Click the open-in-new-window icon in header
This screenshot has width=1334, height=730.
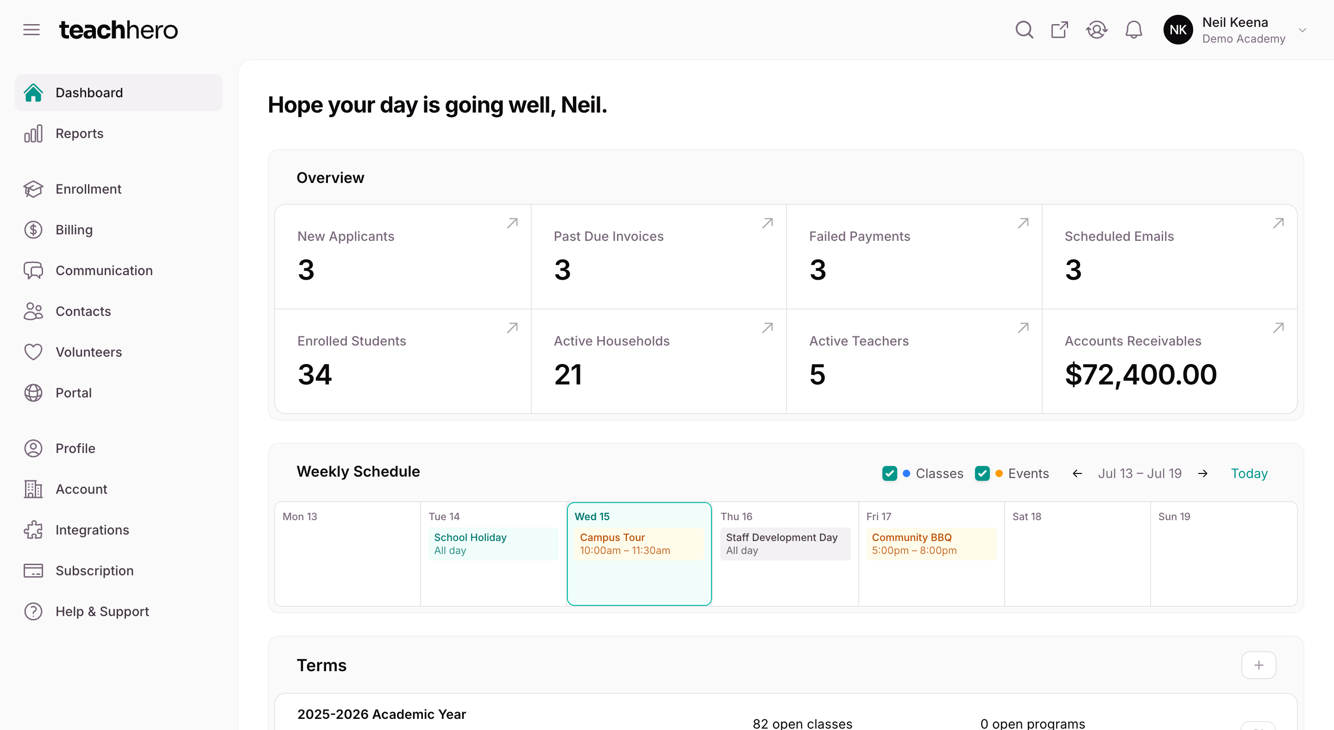point(1059,30)
